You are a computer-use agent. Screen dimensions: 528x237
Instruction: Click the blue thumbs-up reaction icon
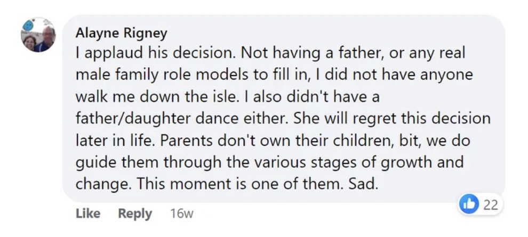coord(469,204)
